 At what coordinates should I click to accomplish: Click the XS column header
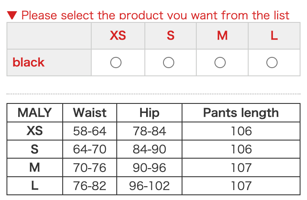point(118,35)
